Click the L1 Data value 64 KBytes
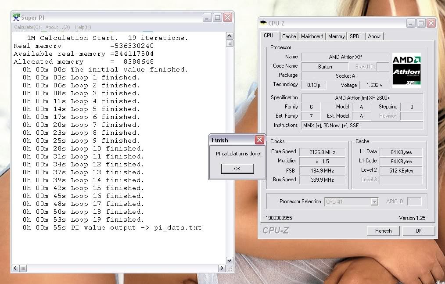 click(401, 152)
